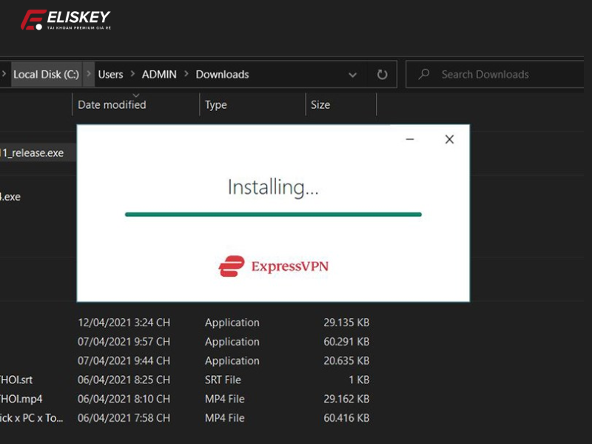The height and width of the screenshot is (444, 592).
Task: Minimize the ExpressVPN installer window
Action: [410, 139]
